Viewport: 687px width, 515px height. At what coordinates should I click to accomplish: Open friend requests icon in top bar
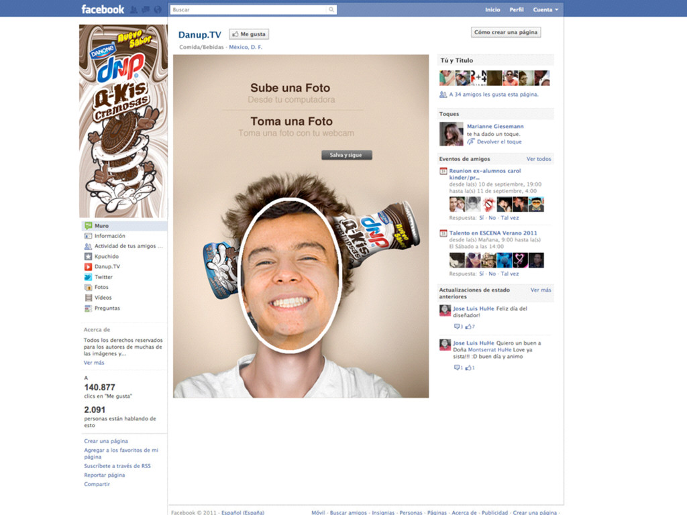(134, 9)
